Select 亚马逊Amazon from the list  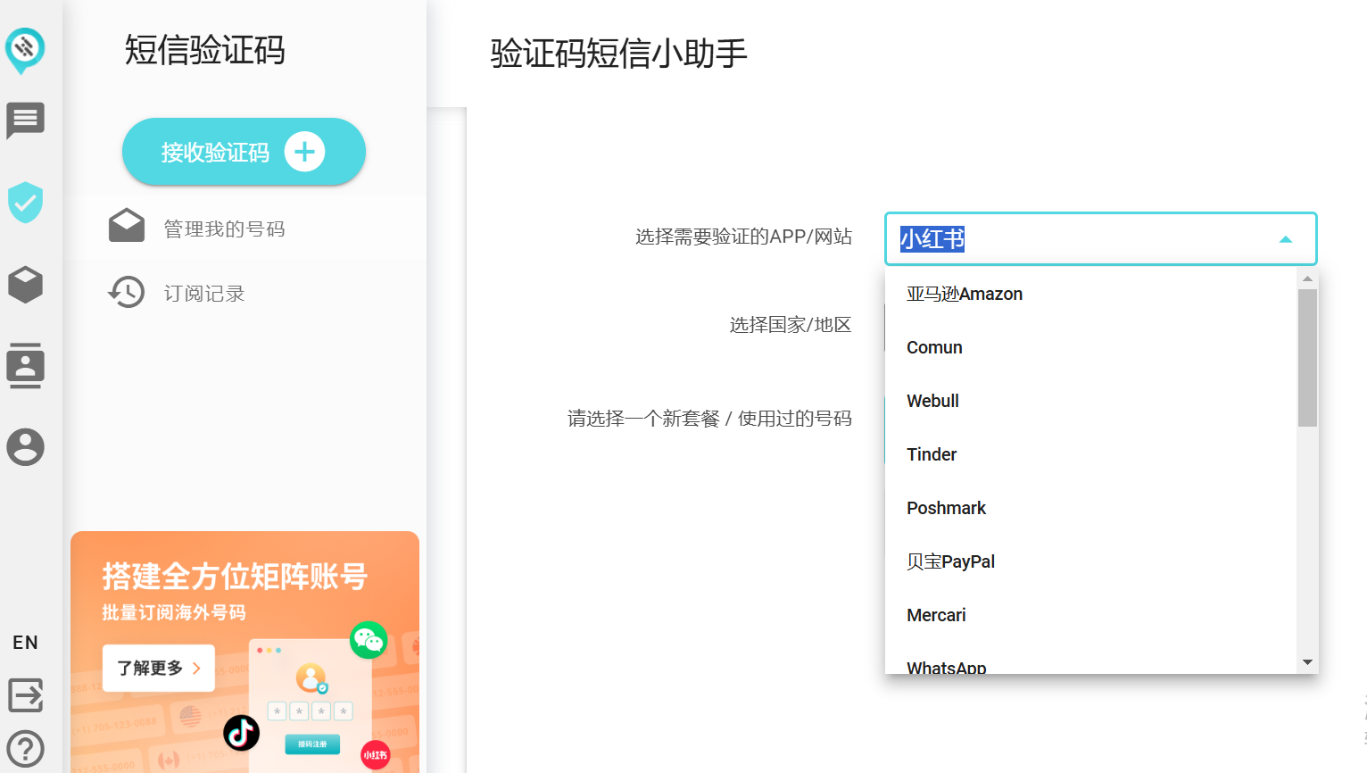[x=1090, y=294]
